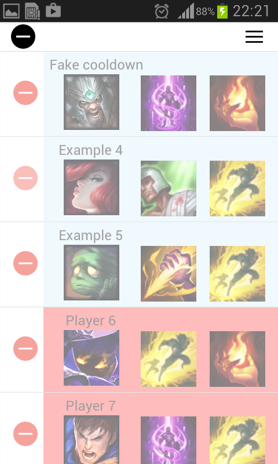Select Veigar portrait in Player 6
The image size is (278, 464).
point(92,358)
